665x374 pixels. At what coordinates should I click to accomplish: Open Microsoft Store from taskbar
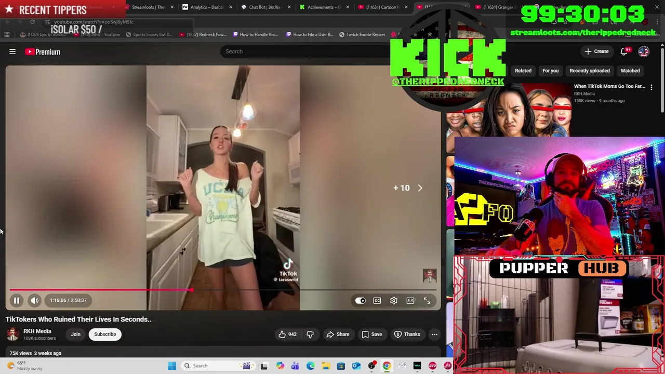[341, 366]
